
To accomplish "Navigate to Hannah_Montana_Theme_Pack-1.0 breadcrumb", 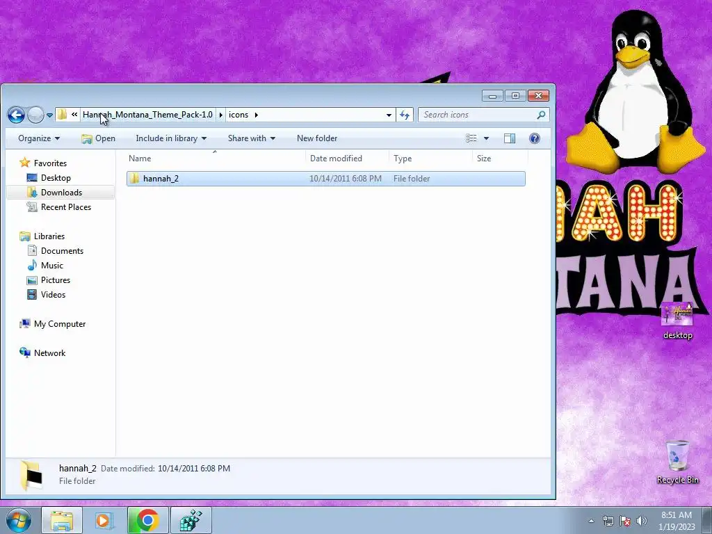I will tap(147, 115).
